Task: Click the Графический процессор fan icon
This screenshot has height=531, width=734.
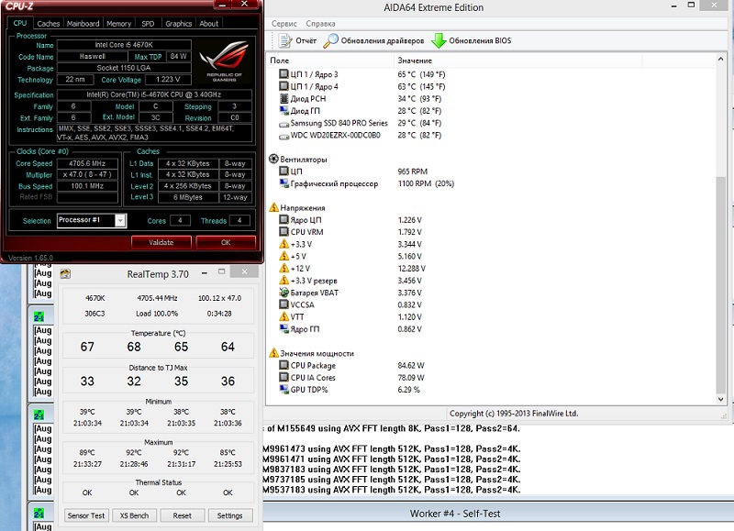Action: (284, 183)
